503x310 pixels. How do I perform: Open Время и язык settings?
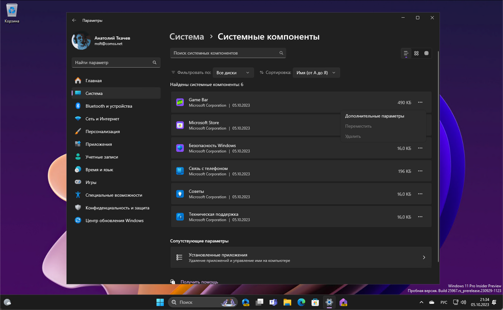point(116,170)
